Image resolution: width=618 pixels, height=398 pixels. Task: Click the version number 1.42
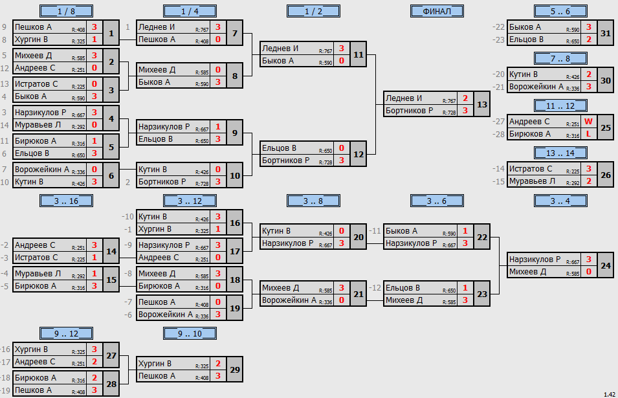click(610, 395)
